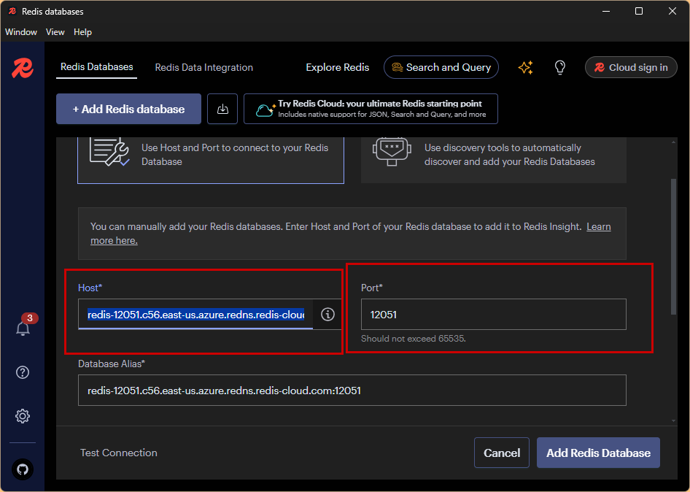Open the help circle icon in the sidebar
The height and width of the screenshot is (492, 690).
23,372
